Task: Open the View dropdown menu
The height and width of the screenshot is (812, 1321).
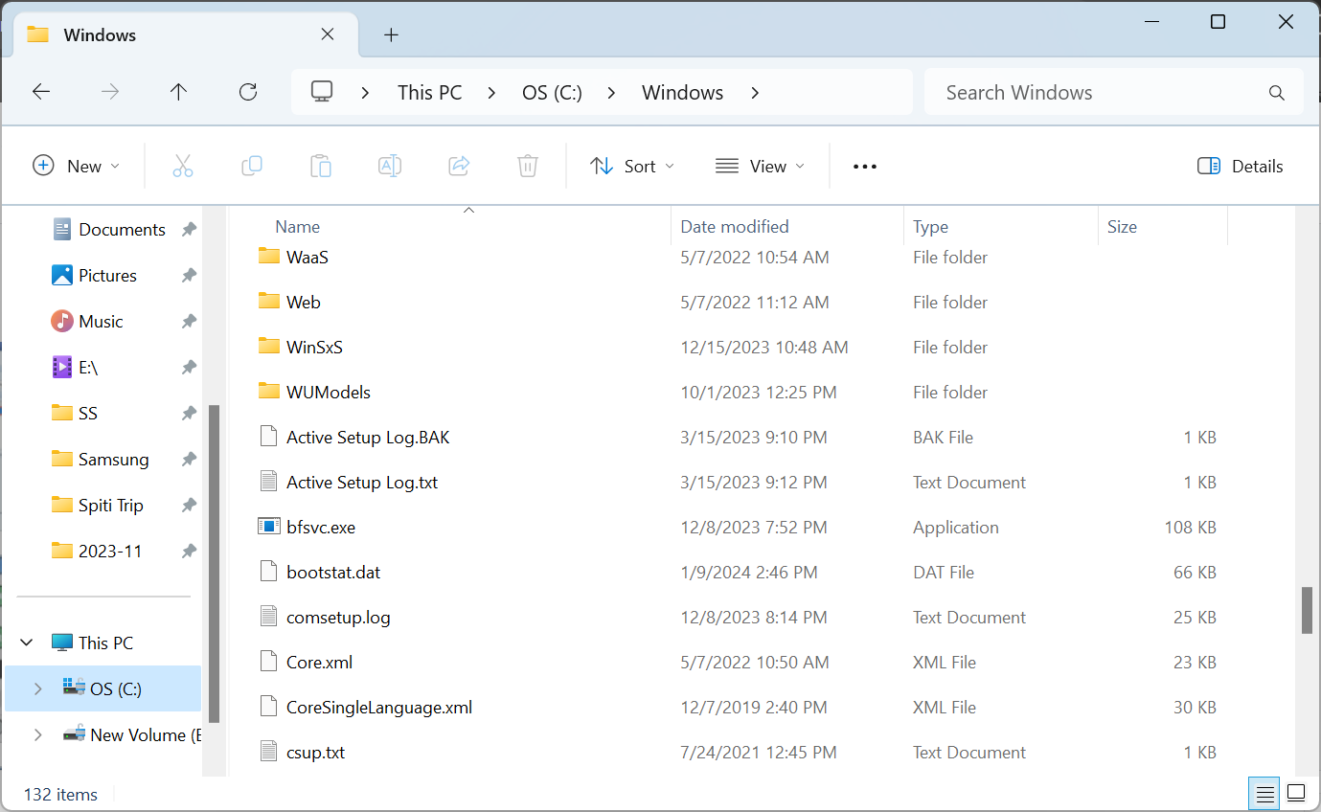Action: tap(761, 166)
